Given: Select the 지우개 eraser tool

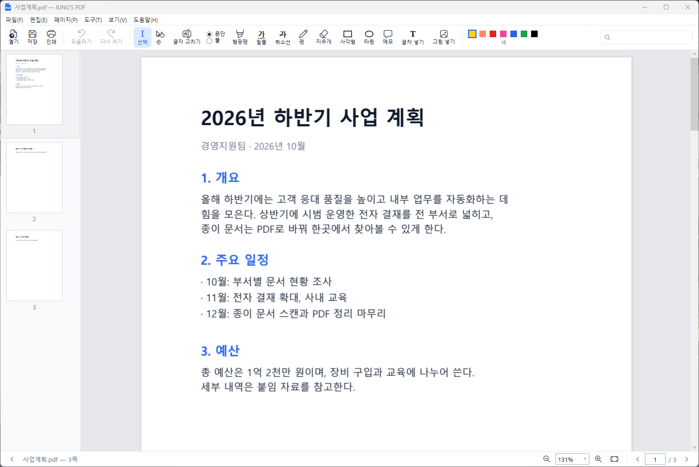Looking at the screenshot, I should [324, 37].
